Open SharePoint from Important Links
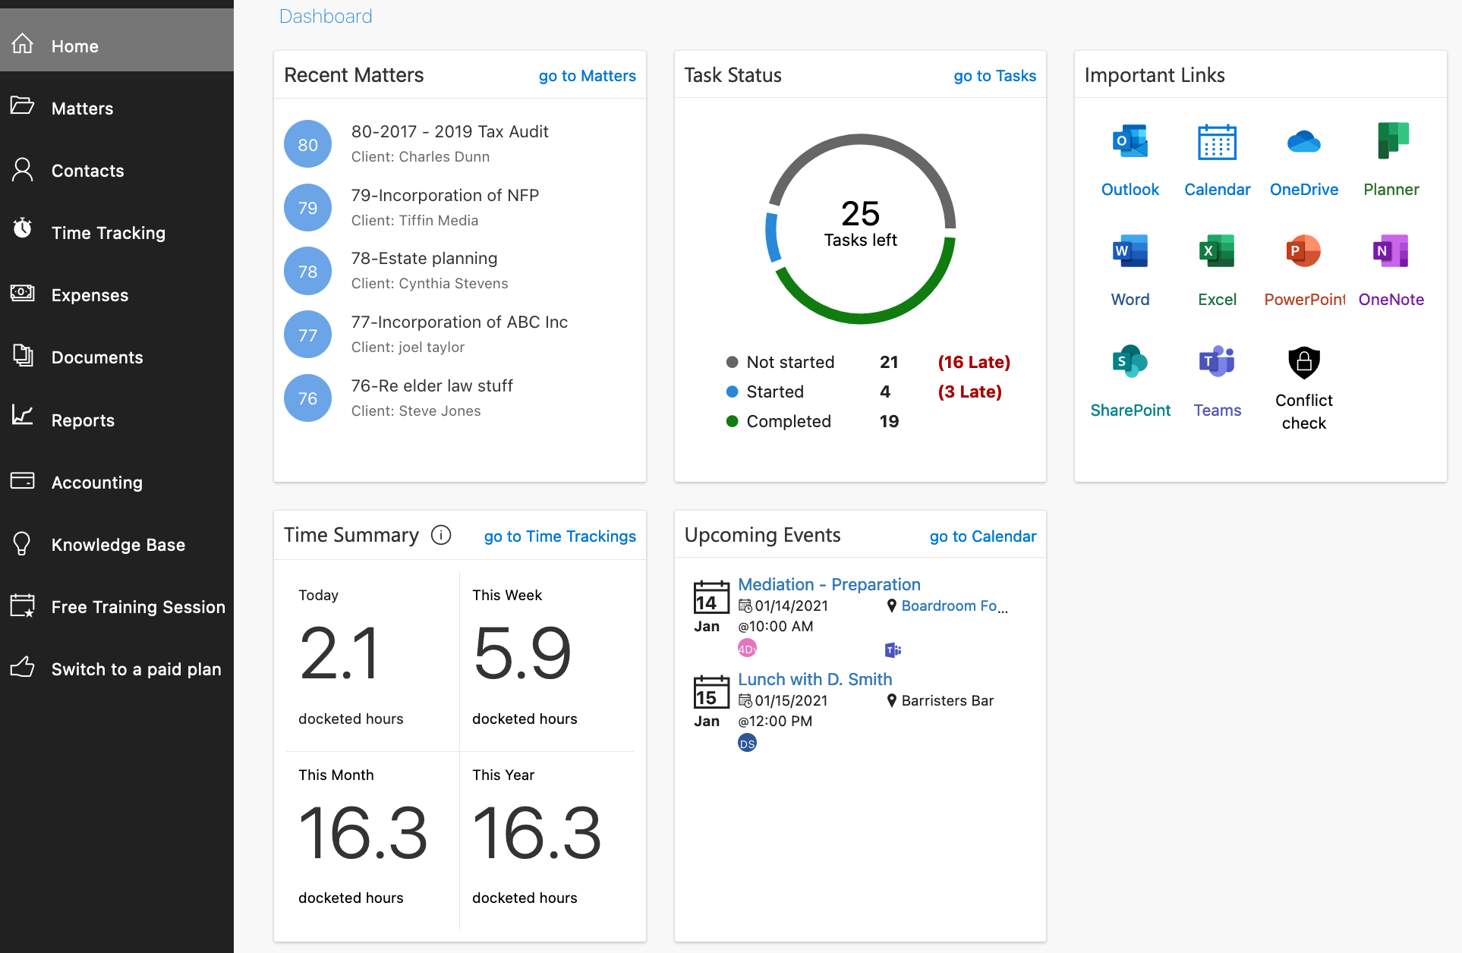The width and height of the screenshot is (1462, 953). [1130, 361]
